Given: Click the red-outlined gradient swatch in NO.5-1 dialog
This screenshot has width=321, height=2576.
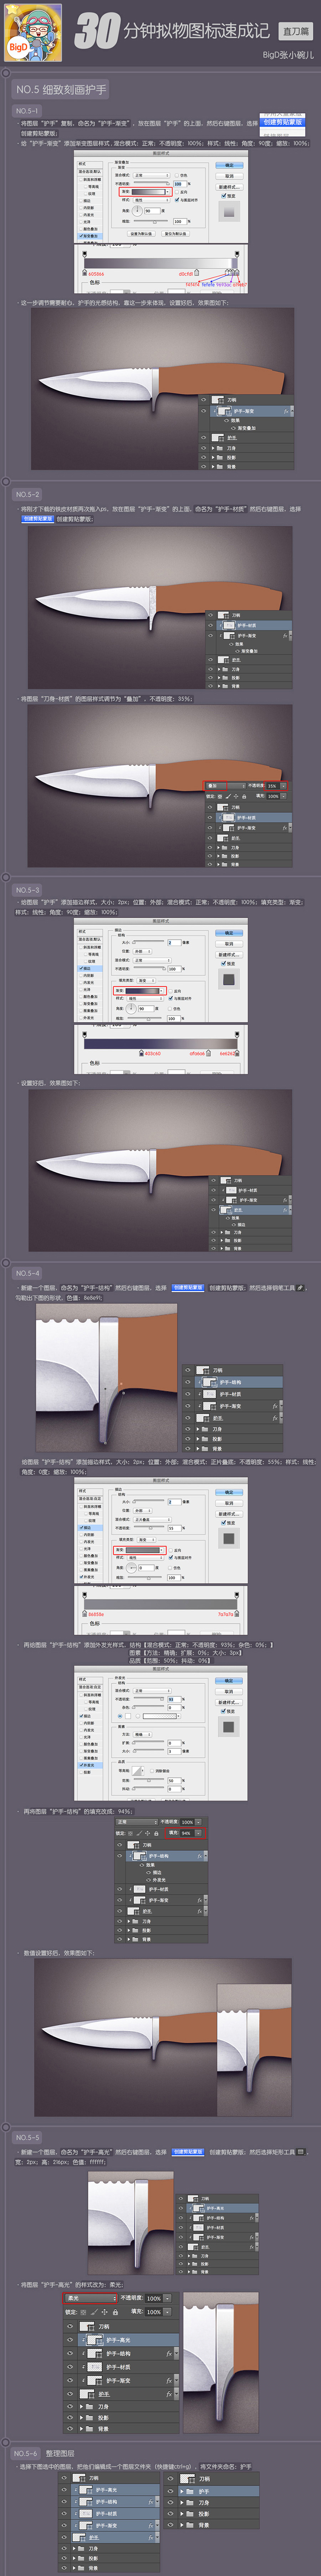Looking at the screenshot, I should click(x=146, y=191).
